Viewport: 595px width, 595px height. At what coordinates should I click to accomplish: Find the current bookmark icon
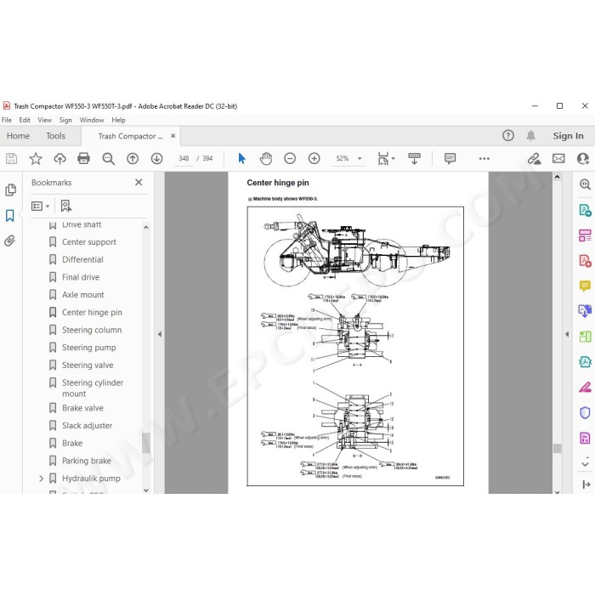[66, 206]
